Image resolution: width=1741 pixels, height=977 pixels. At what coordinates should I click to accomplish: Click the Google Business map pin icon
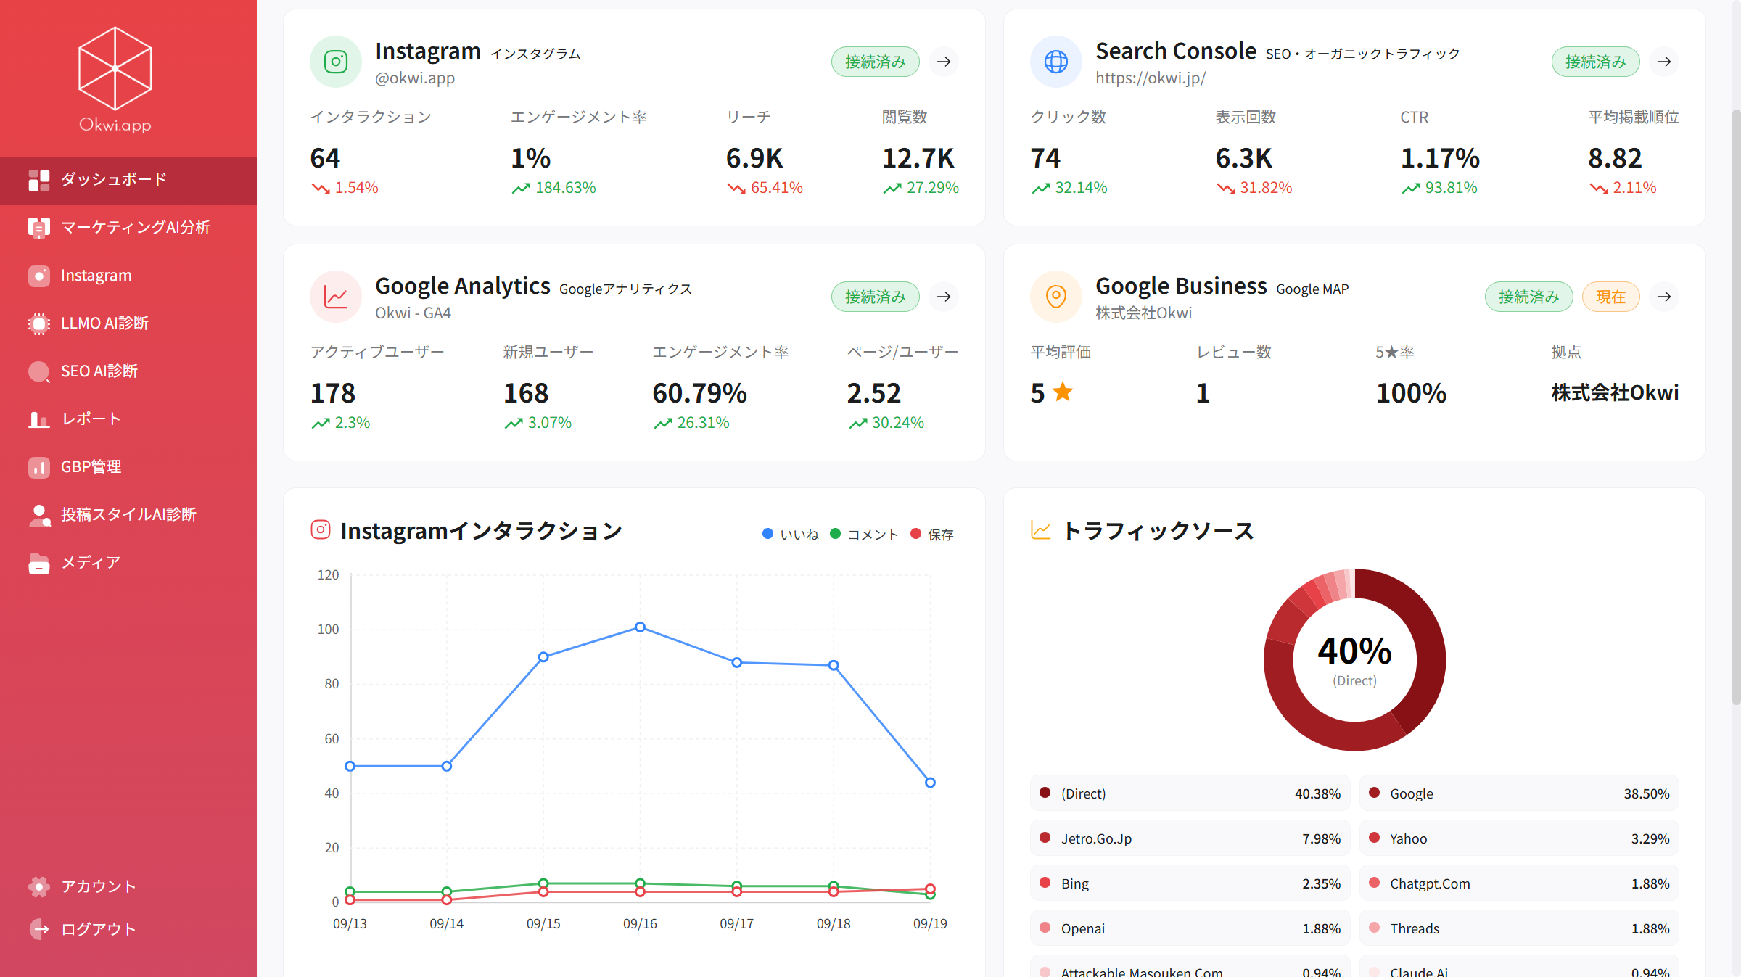[1055, 297]
